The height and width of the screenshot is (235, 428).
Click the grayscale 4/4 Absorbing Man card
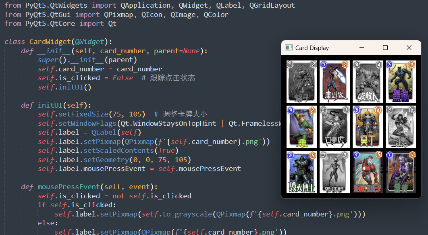point(367,82)
